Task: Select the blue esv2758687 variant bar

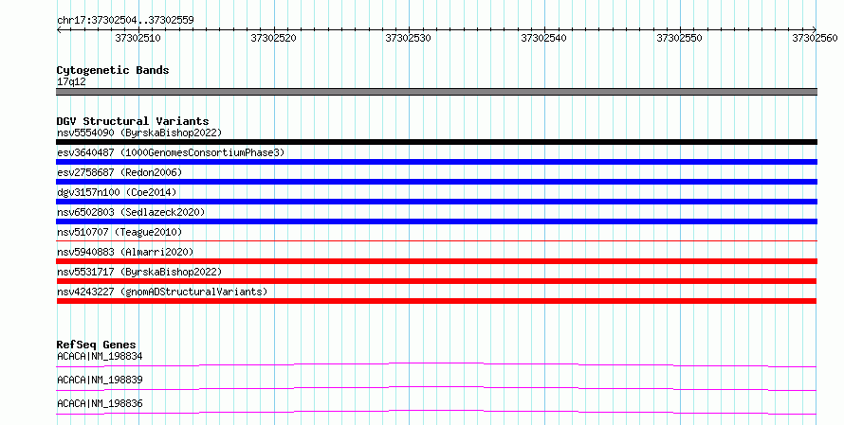Action: [436, 182]
